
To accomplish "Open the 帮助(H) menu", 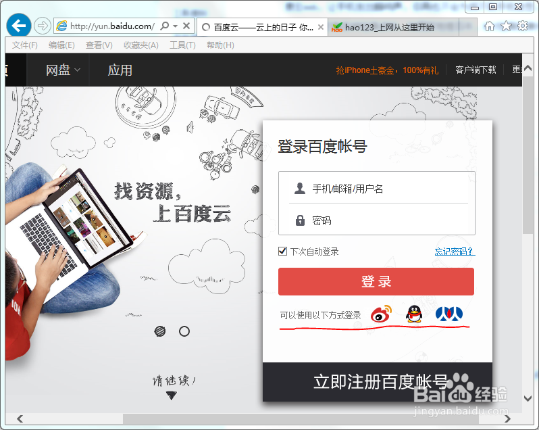I will point(220,45).
